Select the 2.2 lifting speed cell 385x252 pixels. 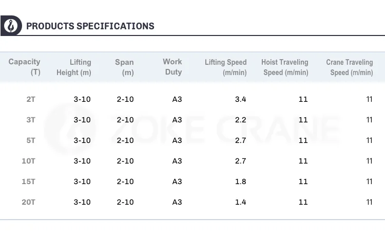[x=240, y=120]
